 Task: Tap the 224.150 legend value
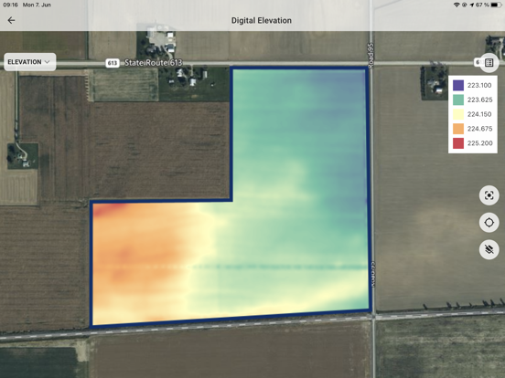[479, 114]
